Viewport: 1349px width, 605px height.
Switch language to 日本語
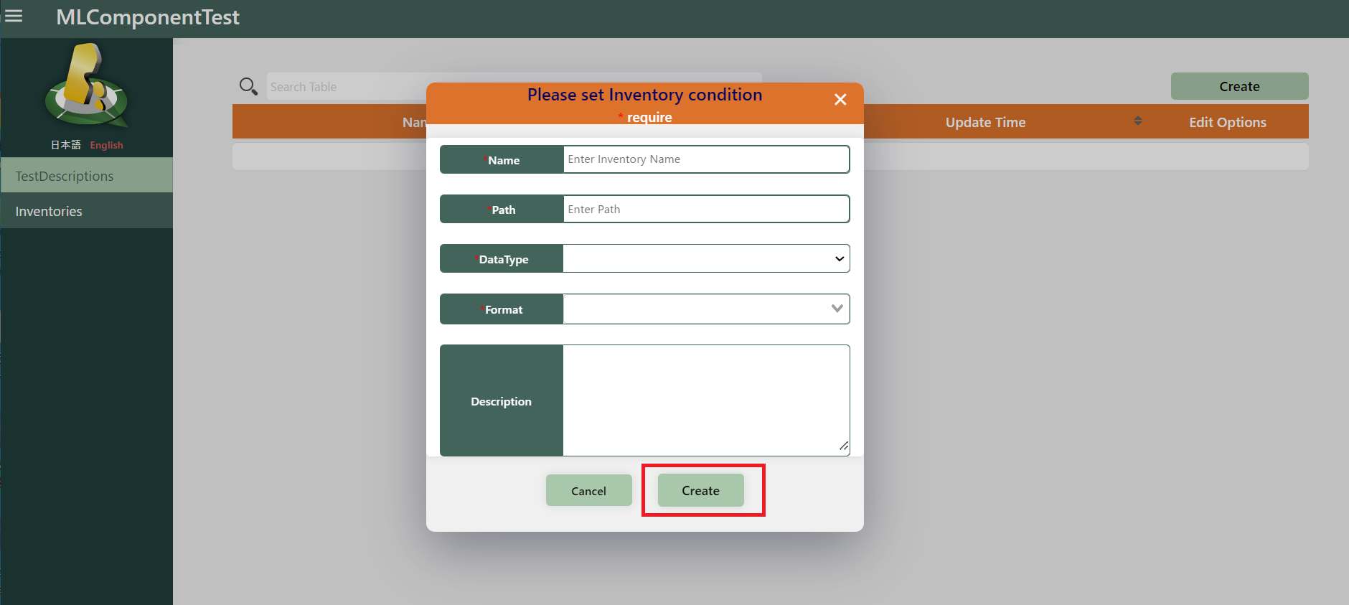(x=65, y=145)
